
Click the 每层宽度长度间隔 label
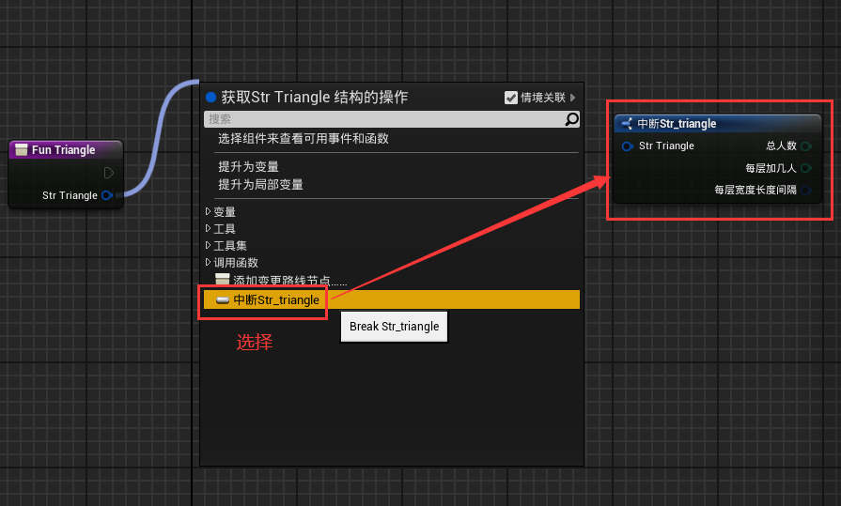(x=755, y=190)
